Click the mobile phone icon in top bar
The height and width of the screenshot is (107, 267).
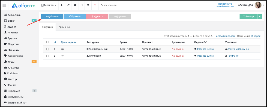click(x=82, y=5)
